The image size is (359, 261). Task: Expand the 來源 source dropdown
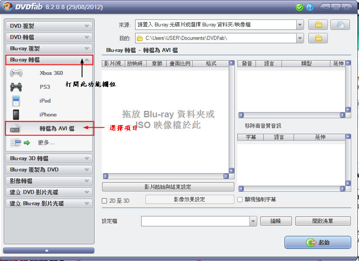point(300,25)
